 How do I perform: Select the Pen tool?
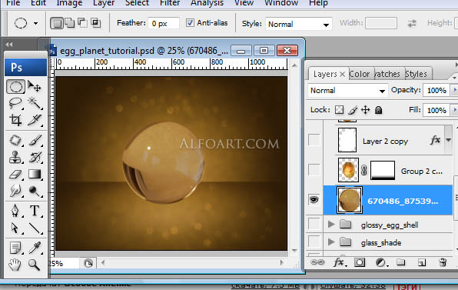(15, 211)
